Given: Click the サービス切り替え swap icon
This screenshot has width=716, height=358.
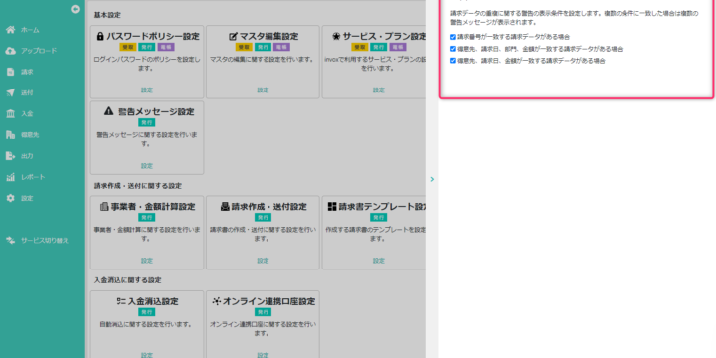Looking at the screenshot, I should (x=11, y=241).
